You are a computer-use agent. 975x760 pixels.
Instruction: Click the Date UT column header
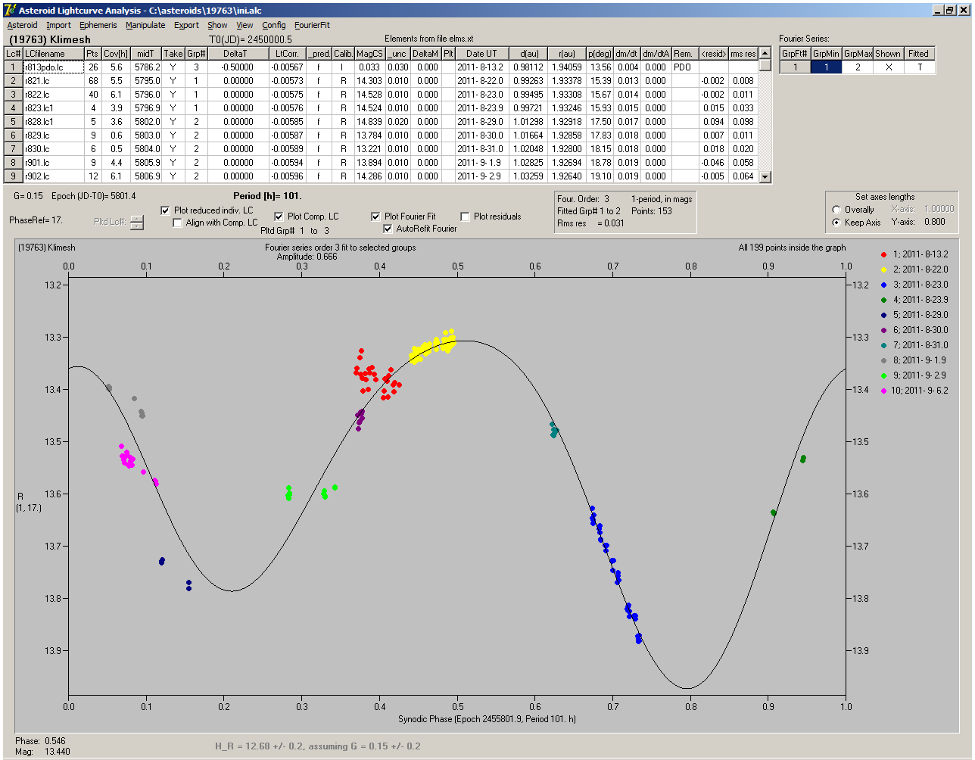pos(481,54)
